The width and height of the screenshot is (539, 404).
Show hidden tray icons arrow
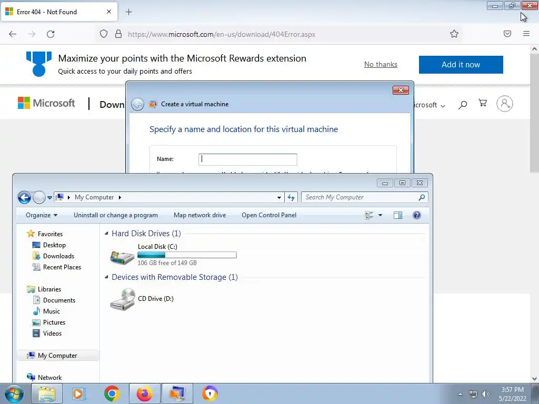tap(460, 394)
